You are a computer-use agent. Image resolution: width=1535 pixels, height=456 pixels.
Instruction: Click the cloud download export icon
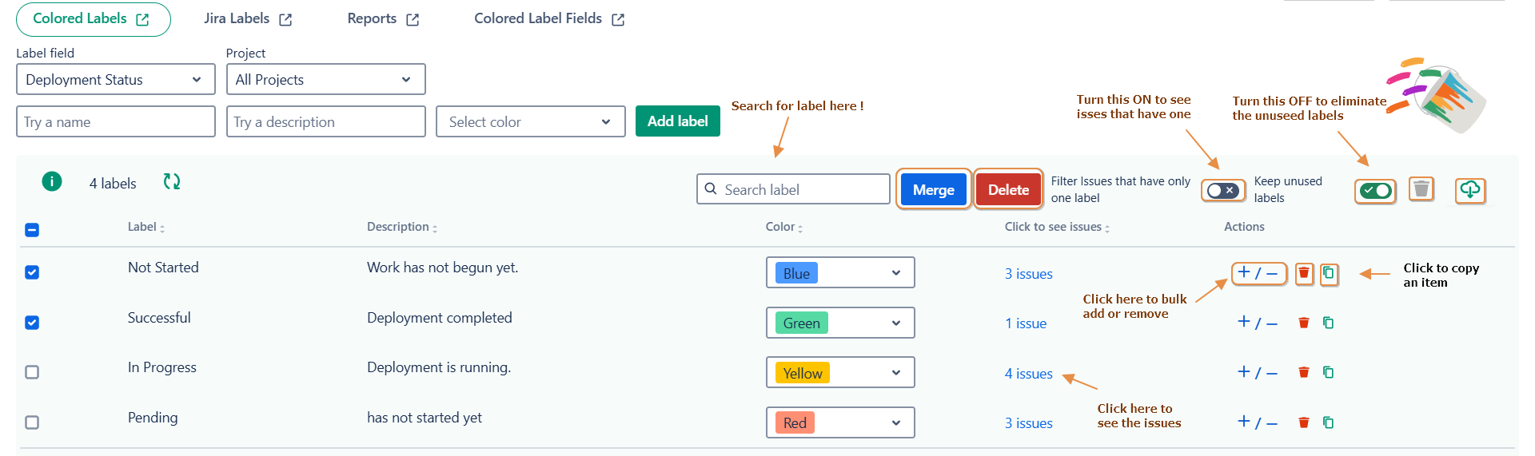tap(1469, 190)
